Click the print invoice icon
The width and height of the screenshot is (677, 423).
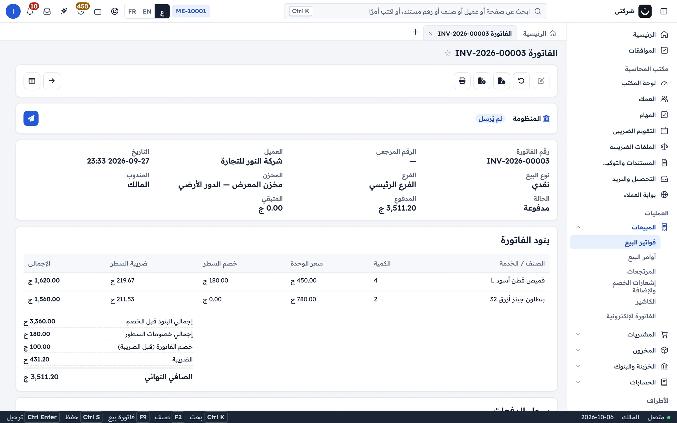462,81
